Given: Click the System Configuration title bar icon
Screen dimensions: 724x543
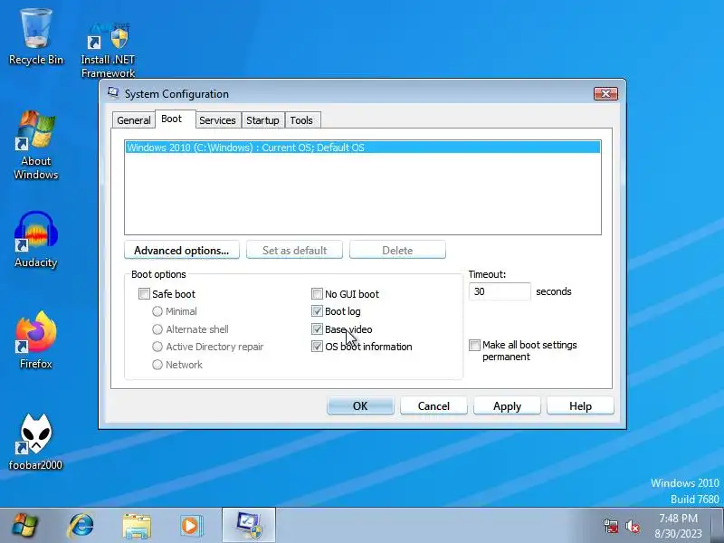Looking at the screenshot, I should tap(113, 93).
